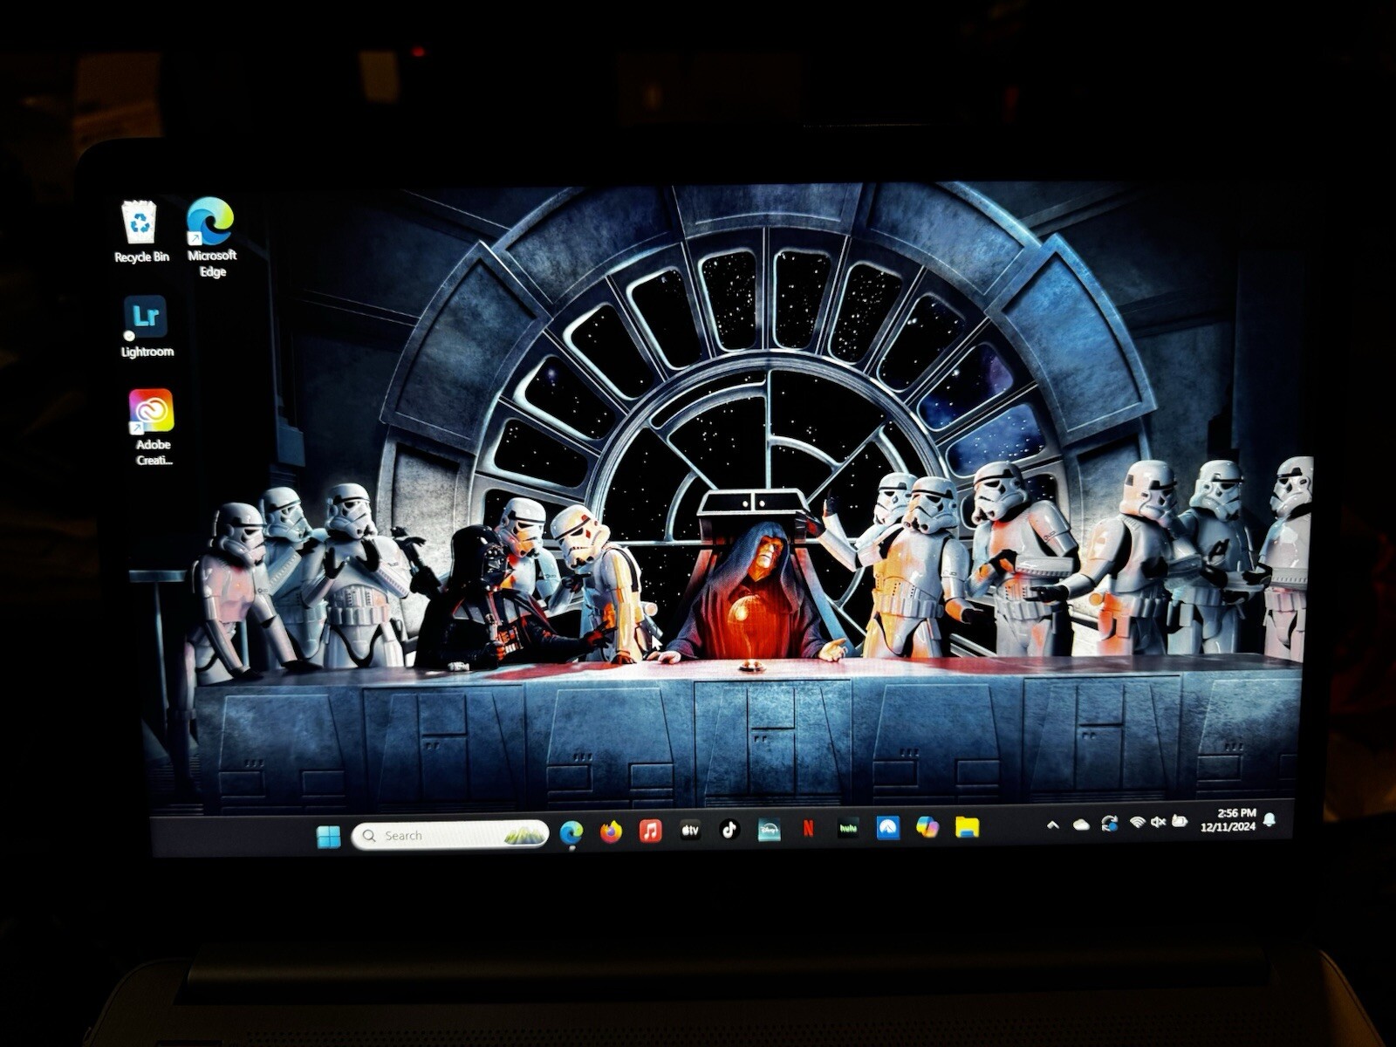This screenshot has width=1396, height=1047.
Task: Open the Wi-Fi network tray icon
Action: (x=1137, y=822)
